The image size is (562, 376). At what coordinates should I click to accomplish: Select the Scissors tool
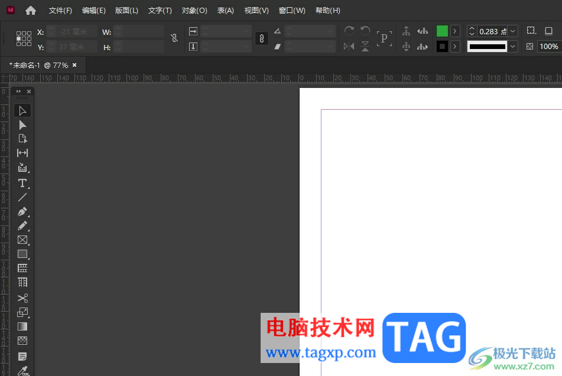coord(22,298)
